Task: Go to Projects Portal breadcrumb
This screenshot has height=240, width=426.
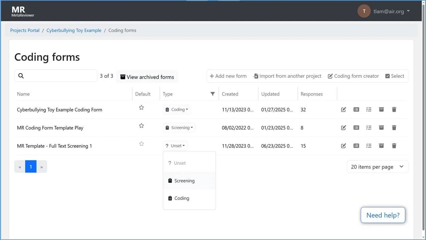Action: [25, 30]
